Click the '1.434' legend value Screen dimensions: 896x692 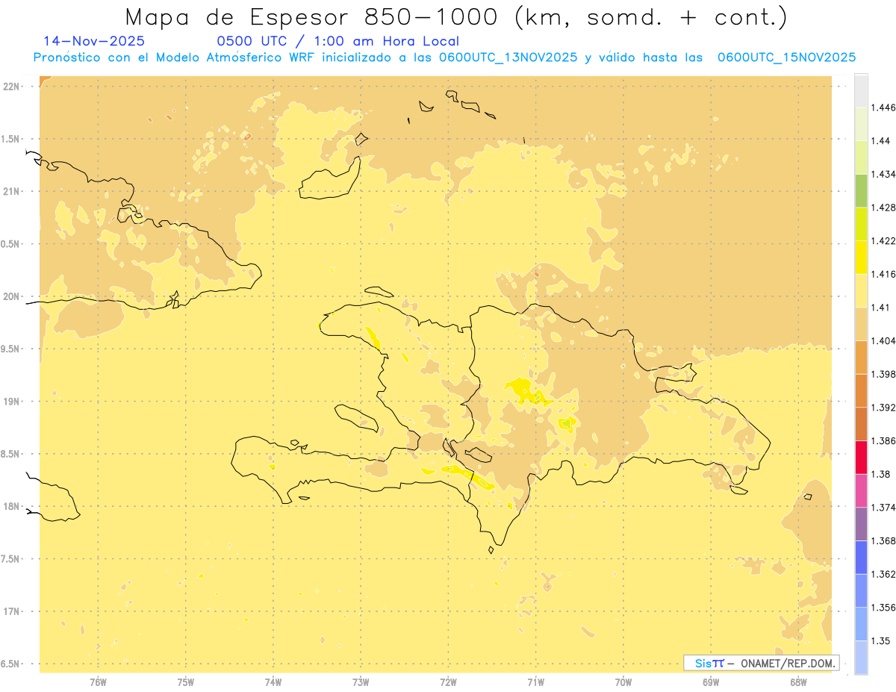pyautogui.click(x=883, y=174)
